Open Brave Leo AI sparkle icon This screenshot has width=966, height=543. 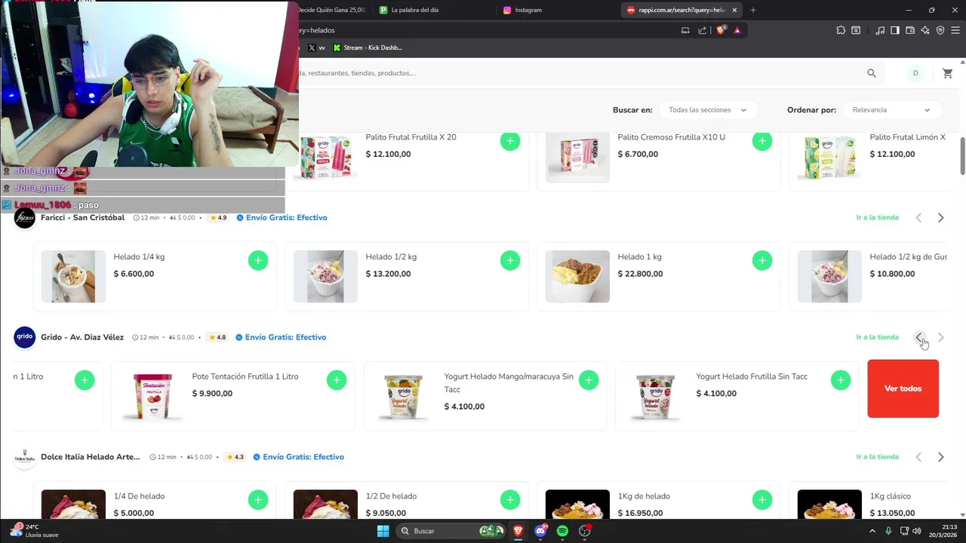[925, 30]
